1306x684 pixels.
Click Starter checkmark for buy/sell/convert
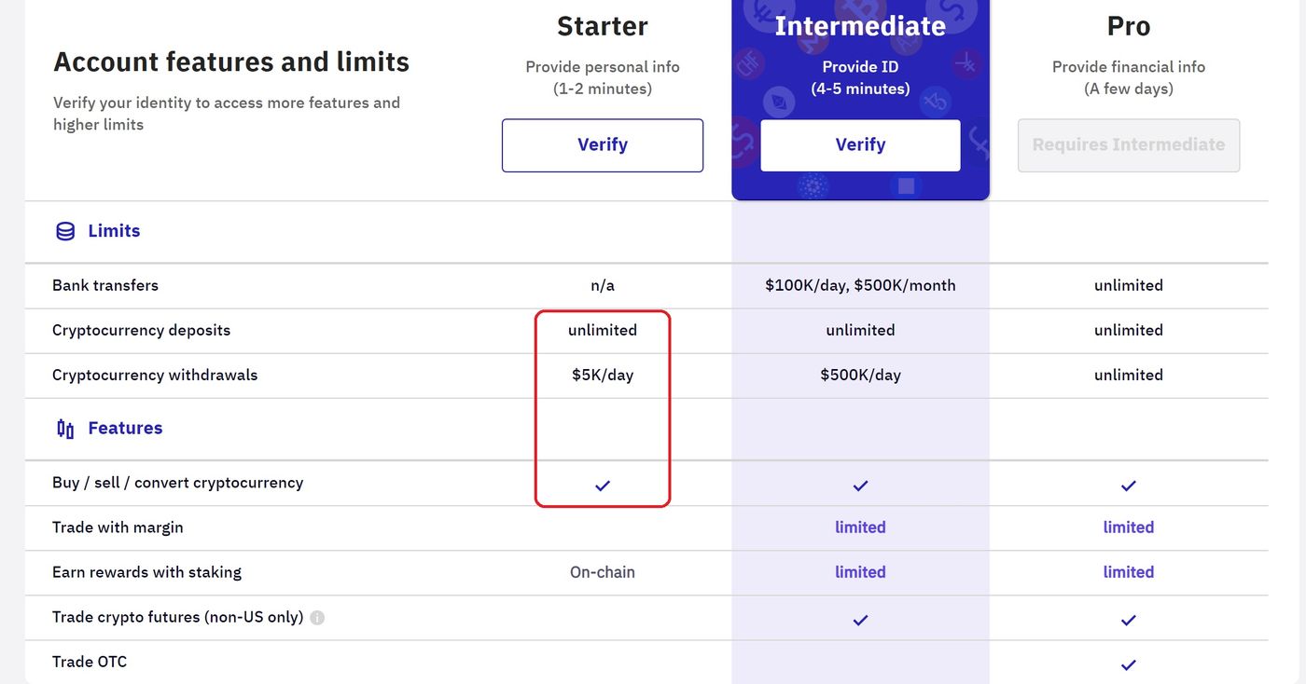pos(603,486)
